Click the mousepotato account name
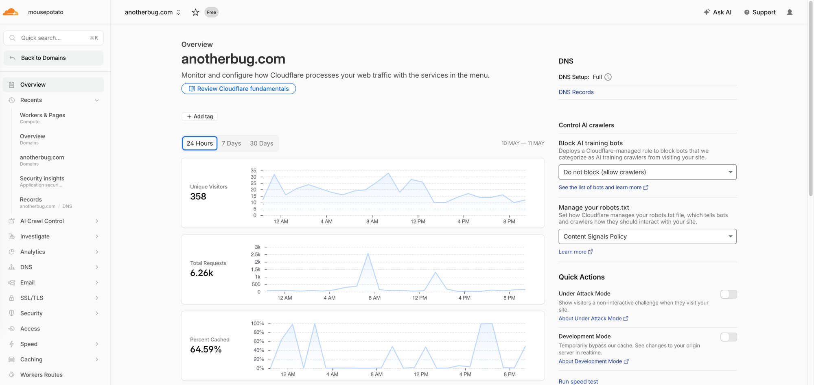Screen dimensions: 814x385 point(46,12)
